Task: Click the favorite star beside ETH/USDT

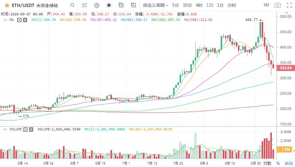Action: pos(7,5)
